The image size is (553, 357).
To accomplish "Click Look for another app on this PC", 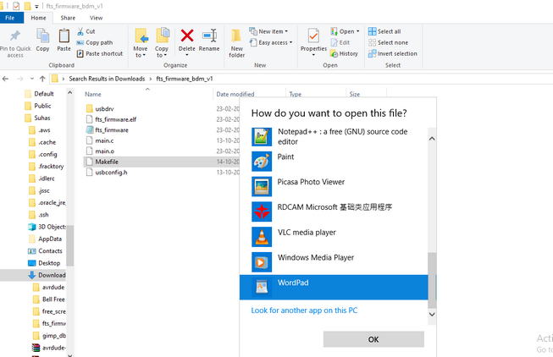I will pyautogui.click(x=304, y=310).
